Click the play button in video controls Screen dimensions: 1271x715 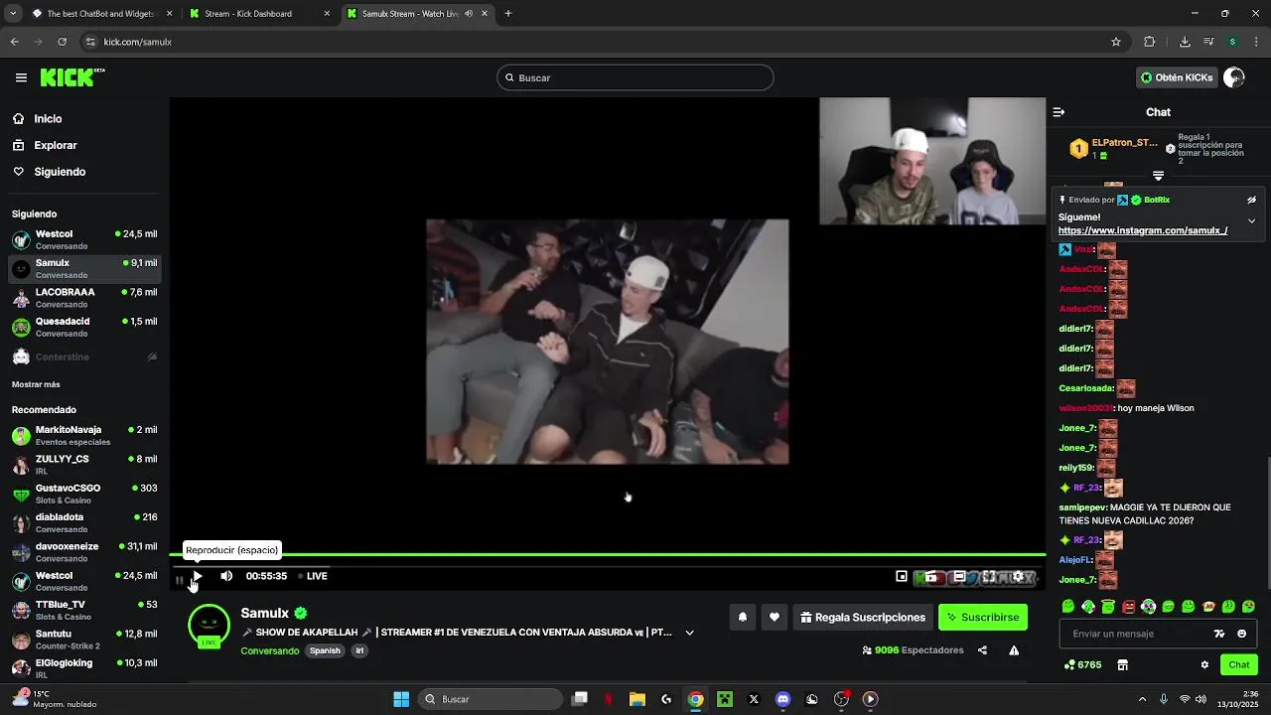pos(198,576)
